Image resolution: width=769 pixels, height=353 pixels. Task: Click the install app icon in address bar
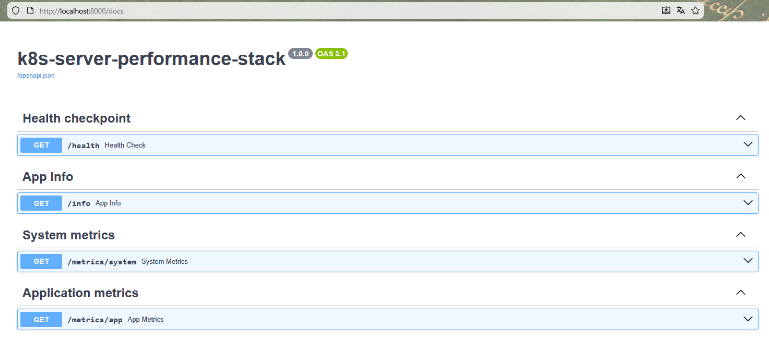pyautogui.click(x=666, y=10)
